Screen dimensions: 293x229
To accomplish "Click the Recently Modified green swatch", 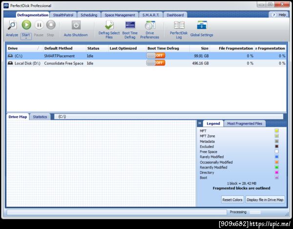I will coord(276,167).
